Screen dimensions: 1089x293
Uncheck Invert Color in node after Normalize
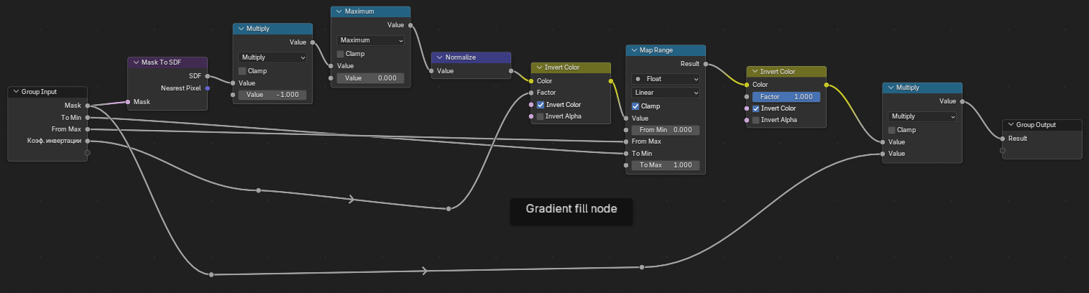541,105
